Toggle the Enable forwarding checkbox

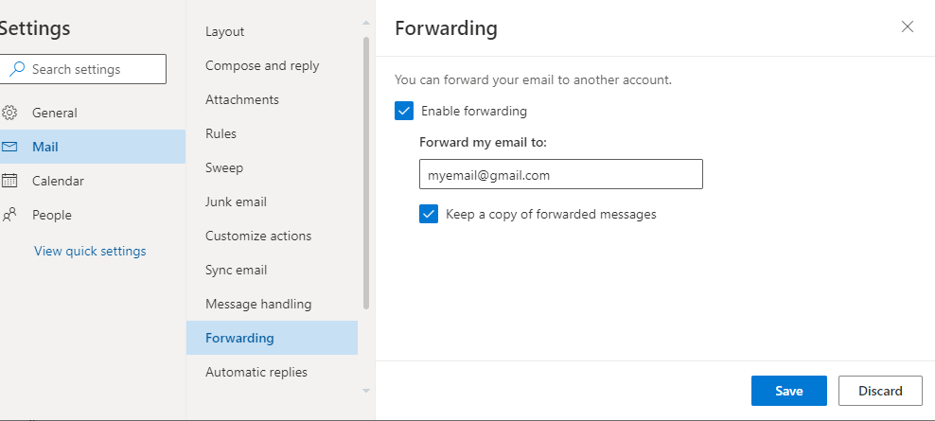click(405, 112)
